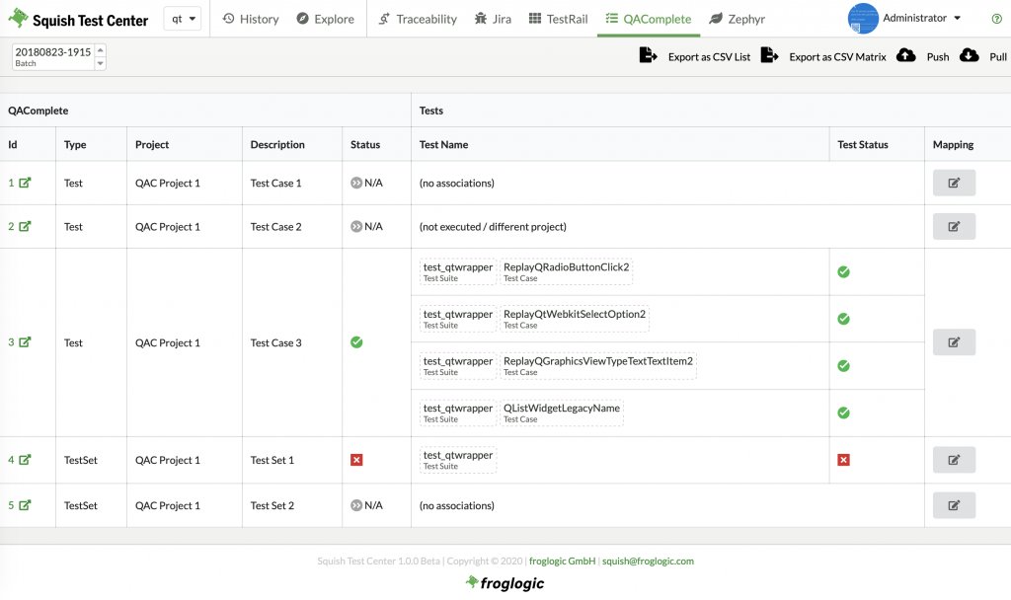Open the qt project dropdown
Screen dimensions: 1011x600
(x=183, y=19)
